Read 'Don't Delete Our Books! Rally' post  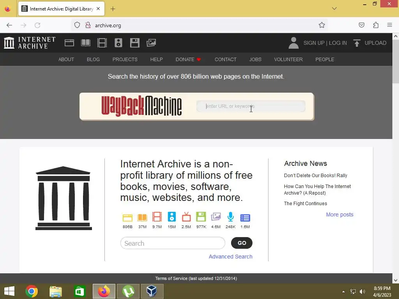click(316, 176)
